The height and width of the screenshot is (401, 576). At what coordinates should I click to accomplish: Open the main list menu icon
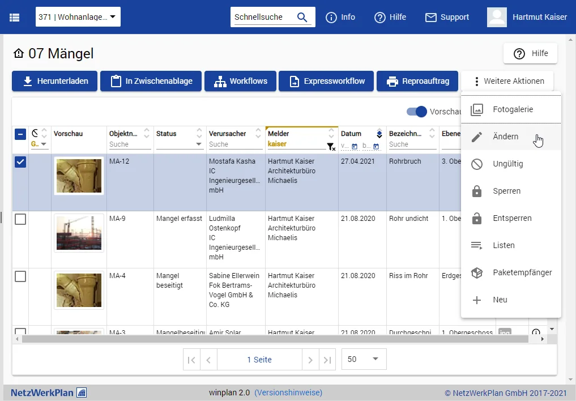click(14, 17)
